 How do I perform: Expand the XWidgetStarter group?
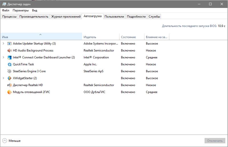pyautogui.click(x=3, y=78)
